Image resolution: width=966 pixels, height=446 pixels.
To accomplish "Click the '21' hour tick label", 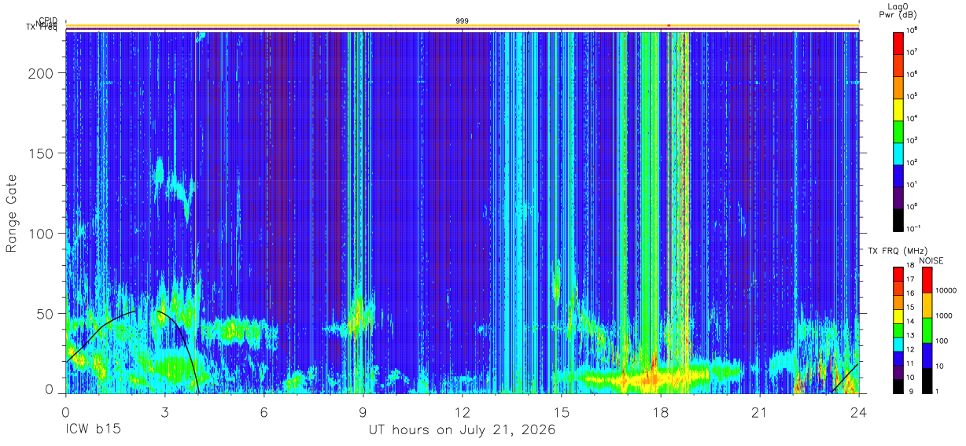I will tap(759, 412).
